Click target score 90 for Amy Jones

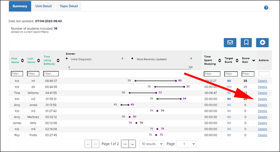[x=229, y=105]
